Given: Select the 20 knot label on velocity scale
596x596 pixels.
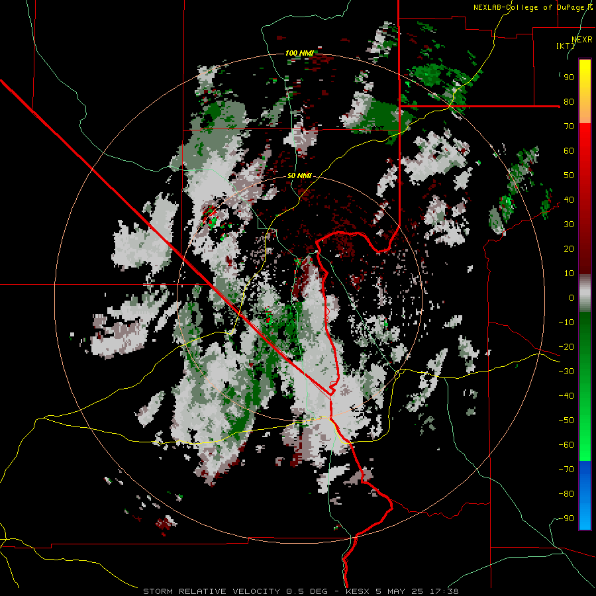Looking at the screenshot, I should tap(569, 248).
